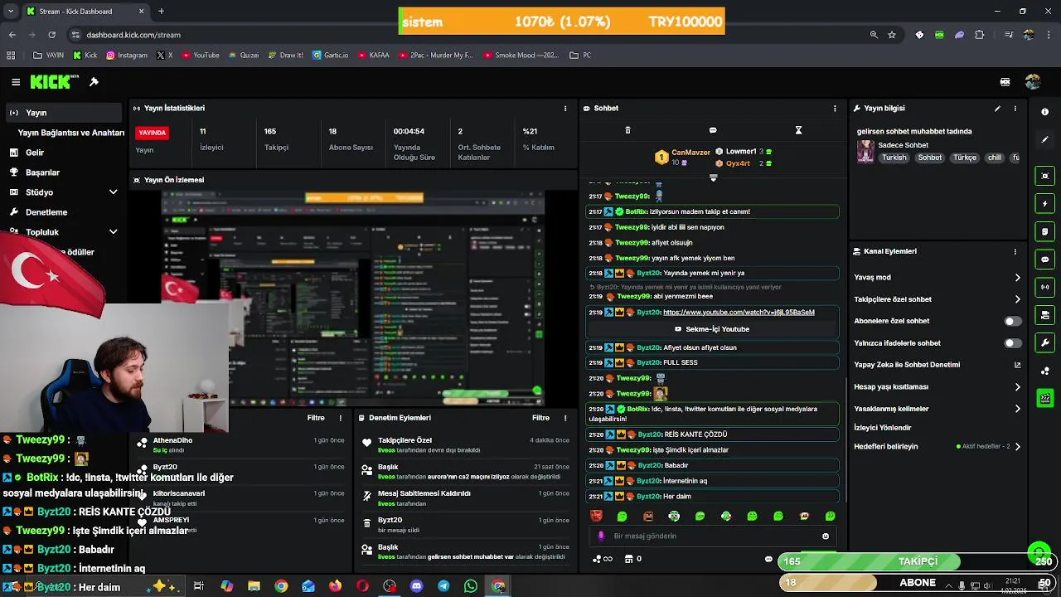Image resolution: width=1061 pixels, height=597 pixels.
Task: Open Gartic.io bookmark
Action: 330,56
